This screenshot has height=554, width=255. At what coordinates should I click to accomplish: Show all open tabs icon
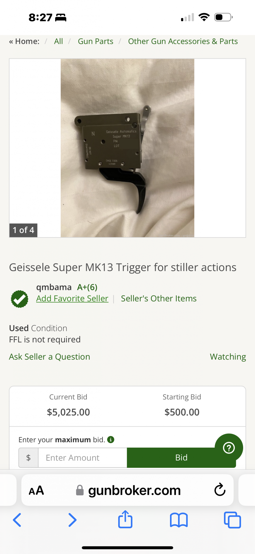pyautogui.click(x=232, y=520)
